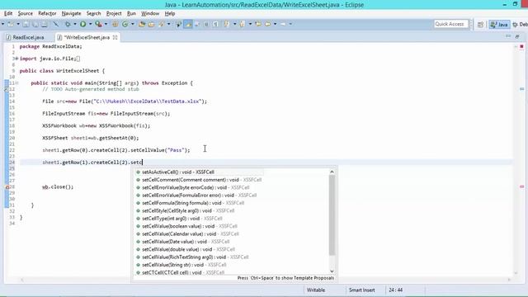Viewport: 528px width, 297px height.
Task: Open the Navigate menu
Action: coord(72,13)
